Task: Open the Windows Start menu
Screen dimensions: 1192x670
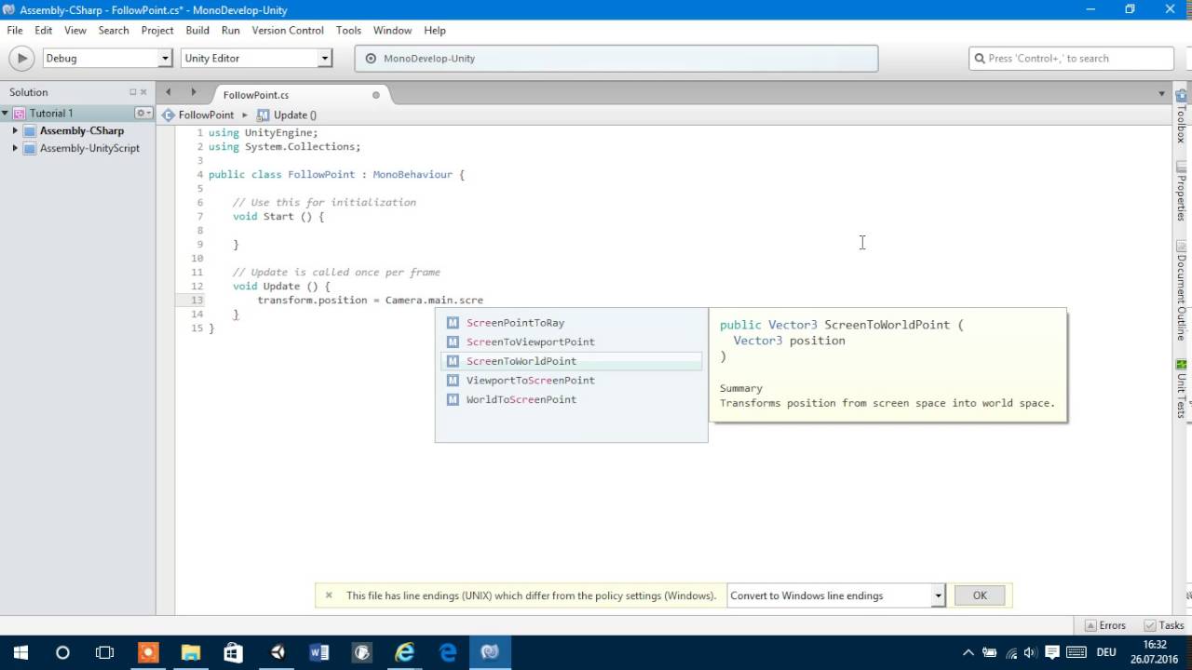Action: [x=20, y=652]
